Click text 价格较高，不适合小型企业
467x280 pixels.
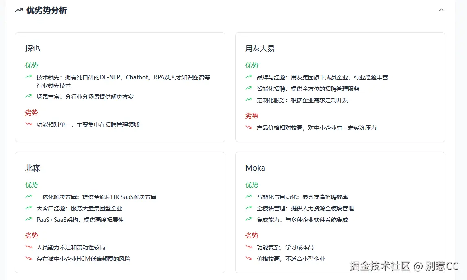tap(291, 259)
